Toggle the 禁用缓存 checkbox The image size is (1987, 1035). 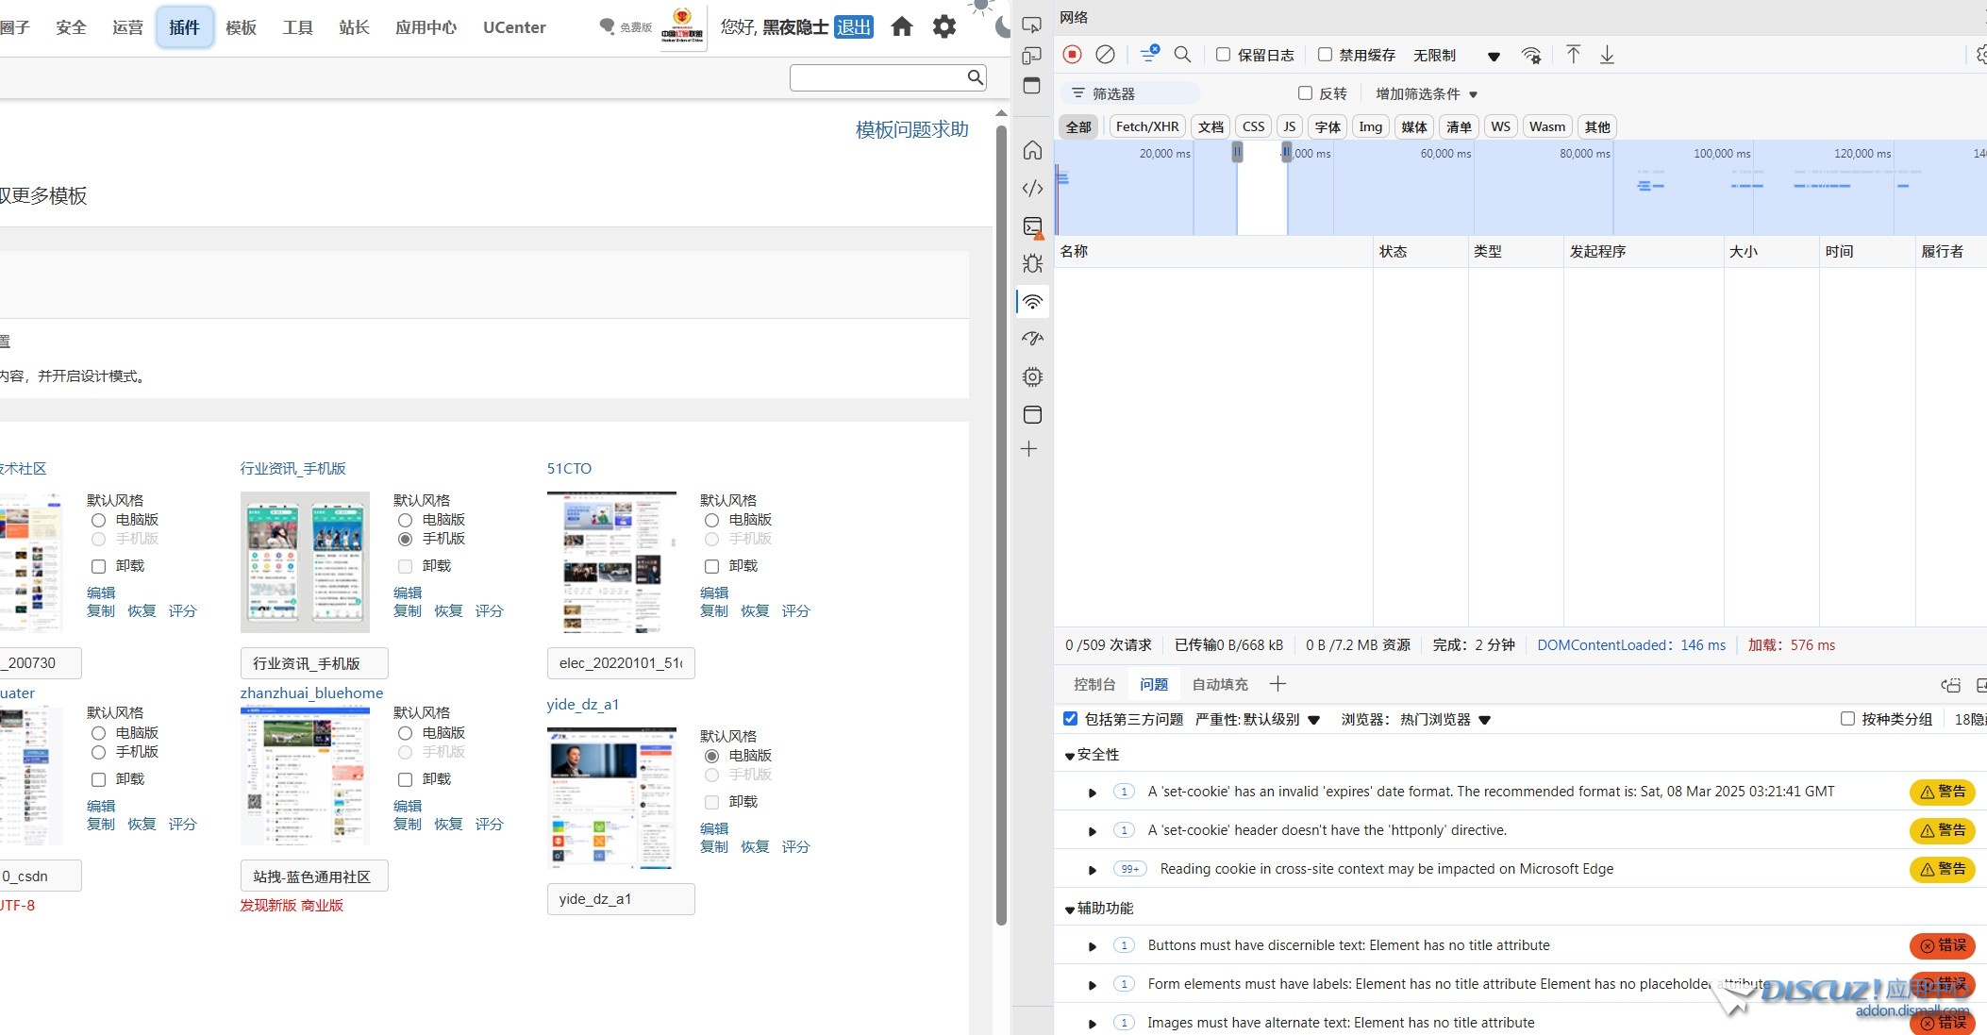pyautogui.click(x=1326, y=55)
